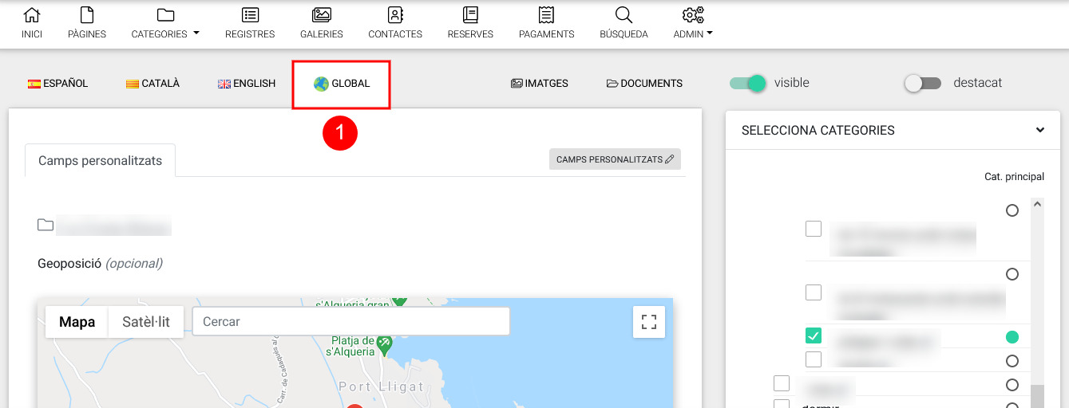
Task: Open Reserves booking icon
Action: pos(470,15)
